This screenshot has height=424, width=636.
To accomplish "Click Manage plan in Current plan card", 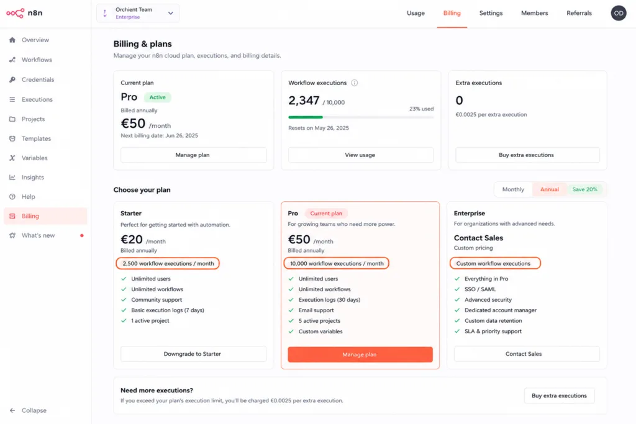I will (194, 155).
